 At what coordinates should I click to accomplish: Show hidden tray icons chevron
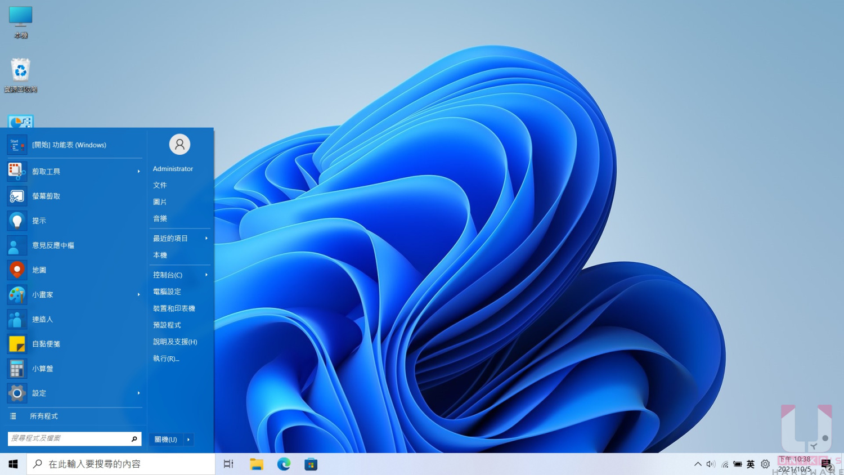(698, 464)
